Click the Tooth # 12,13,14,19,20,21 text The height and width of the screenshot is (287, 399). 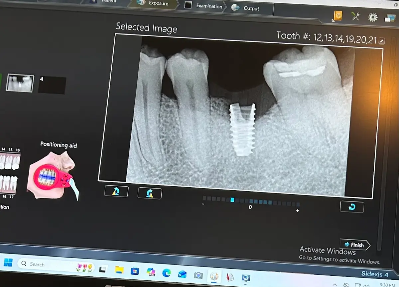click(327, 37)
